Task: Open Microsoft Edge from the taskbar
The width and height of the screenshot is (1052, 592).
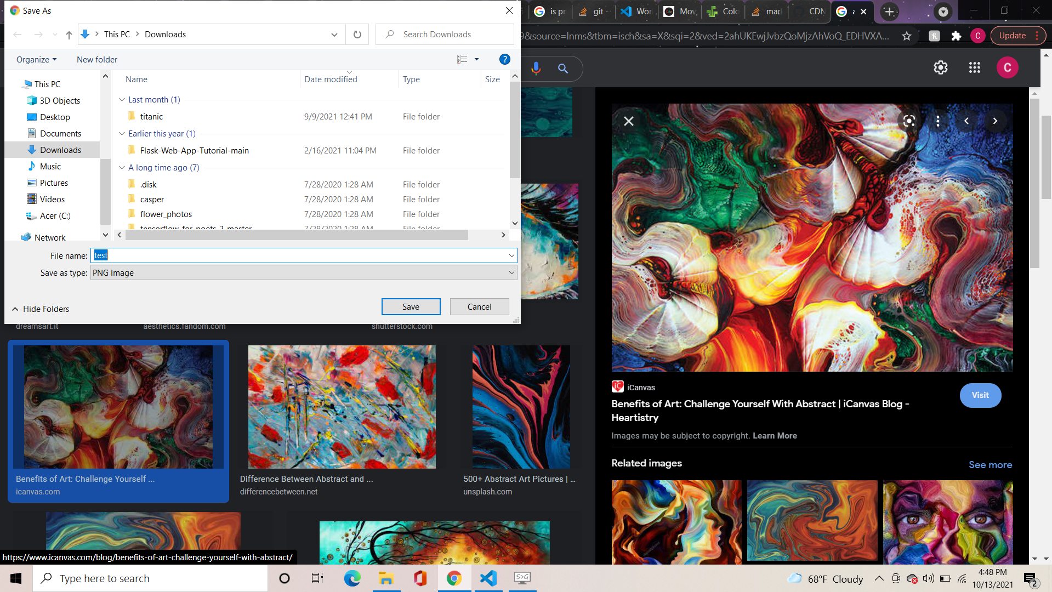Action: click(x=352, y=578)
